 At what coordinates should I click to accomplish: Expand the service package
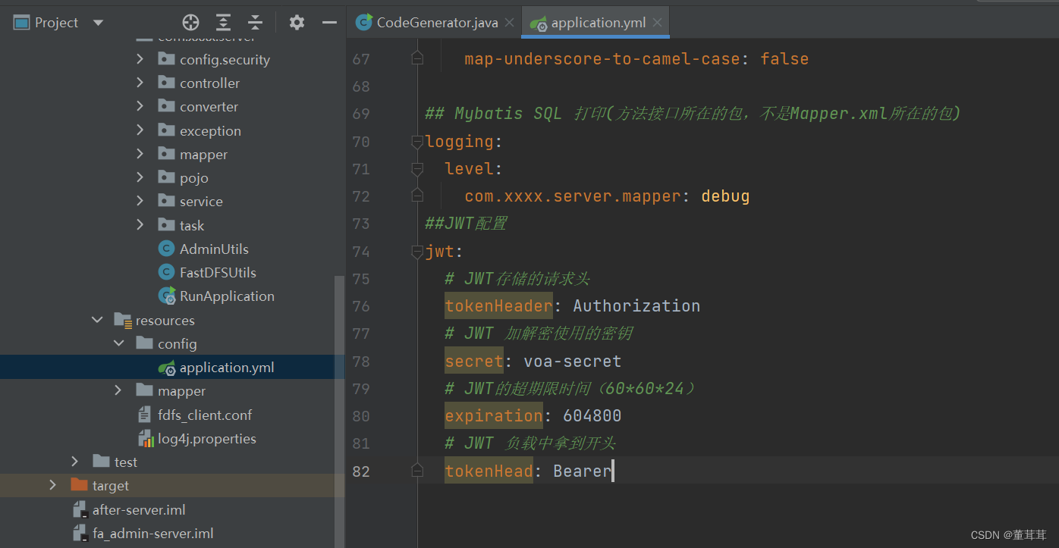point(140,201)
